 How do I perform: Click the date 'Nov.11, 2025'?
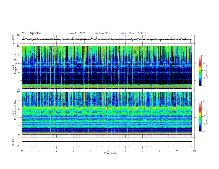77,33
